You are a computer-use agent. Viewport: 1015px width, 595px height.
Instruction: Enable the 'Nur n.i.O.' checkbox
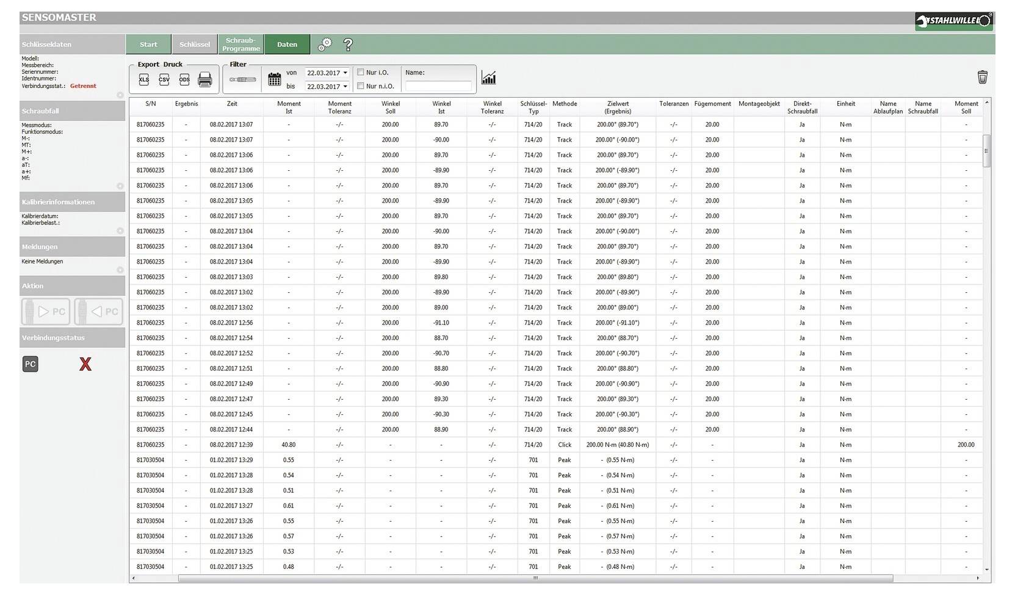tap(361, 86)
